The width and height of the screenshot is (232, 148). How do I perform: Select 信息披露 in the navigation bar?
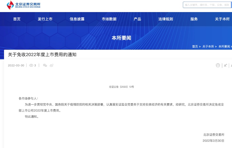click(77, 19)
